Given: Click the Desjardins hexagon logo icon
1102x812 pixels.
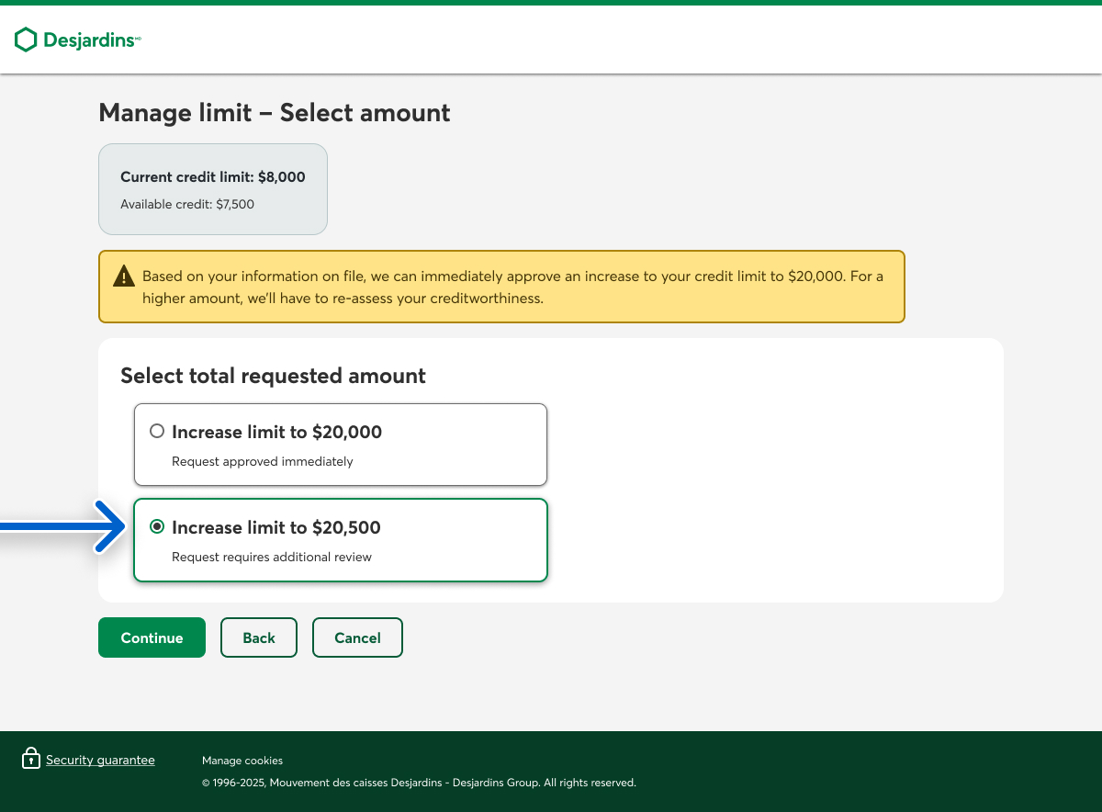Looking at the screenshot, I should pyautogui.click(x=26, y=39).
